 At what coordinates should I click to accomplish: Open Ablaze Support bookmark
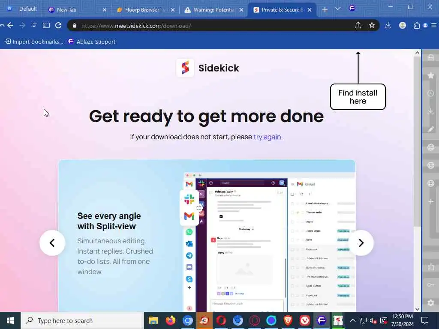coord(92,42)
